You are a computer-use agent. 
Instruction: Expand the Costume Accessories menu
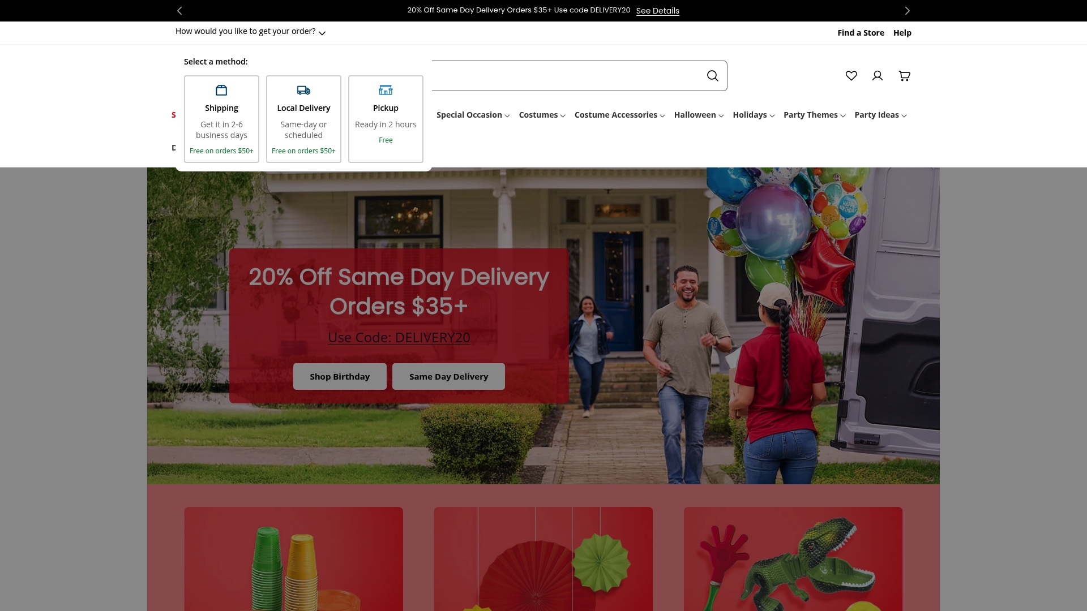[619, 115]
